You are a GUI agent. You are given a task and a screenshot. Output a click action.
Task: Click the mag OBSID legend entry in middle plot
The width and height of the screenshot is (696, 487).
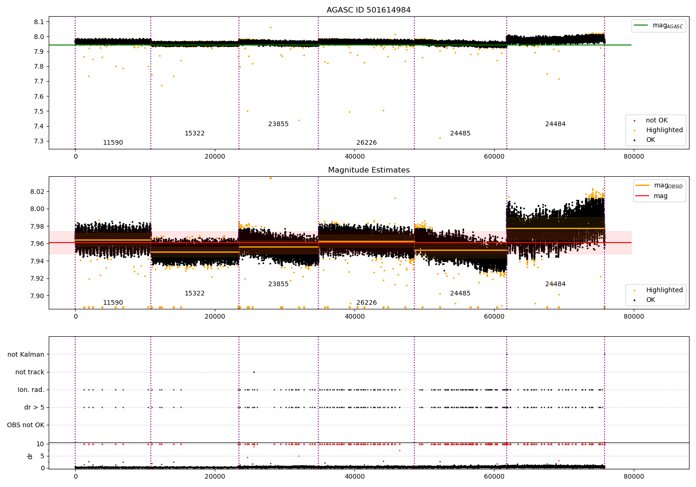click(659, 186)
